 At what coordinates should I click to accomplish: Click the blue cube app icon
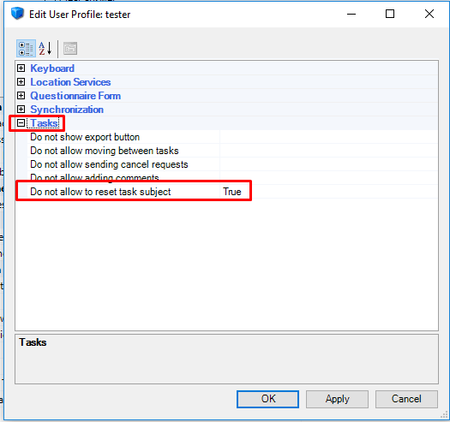[17, 14]
